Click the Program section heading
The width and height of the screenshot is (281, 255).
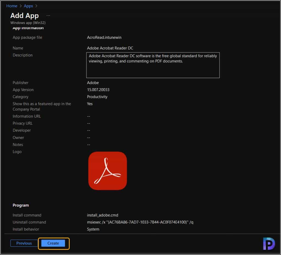[x=21, y=205]
